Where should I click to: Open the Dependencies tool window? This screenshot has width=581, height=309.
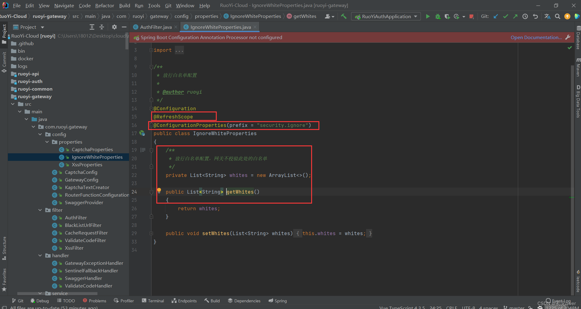tap(244, 301)
